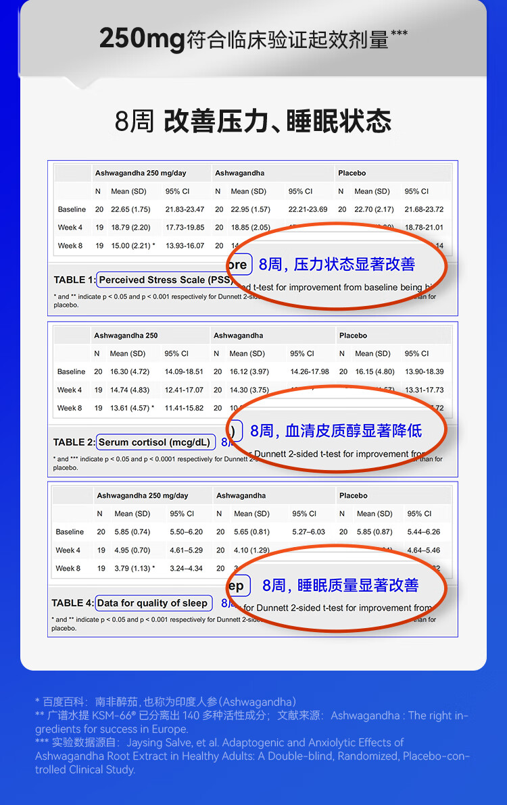Click the cell '21.83-23.47'
Image resolution: width=507 pixels, height=805 pixels.
(185, 209)
